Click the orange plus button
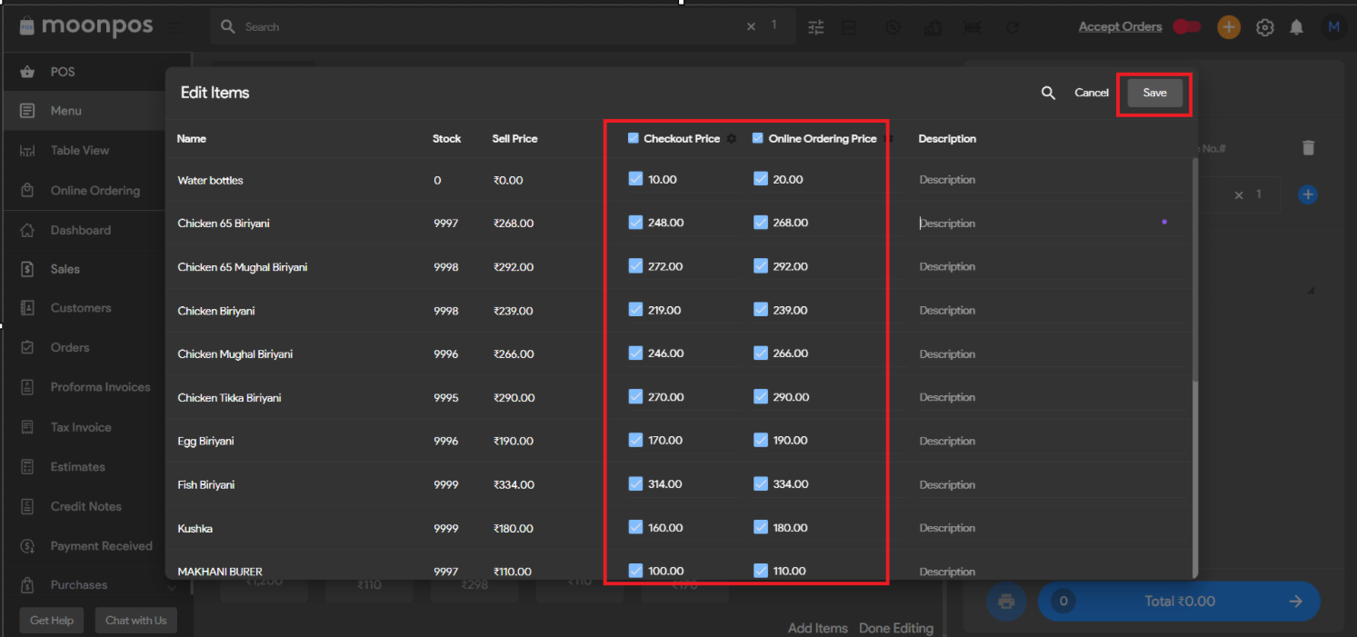This screenshot has width=1357, height=637. coord(1229,27)
